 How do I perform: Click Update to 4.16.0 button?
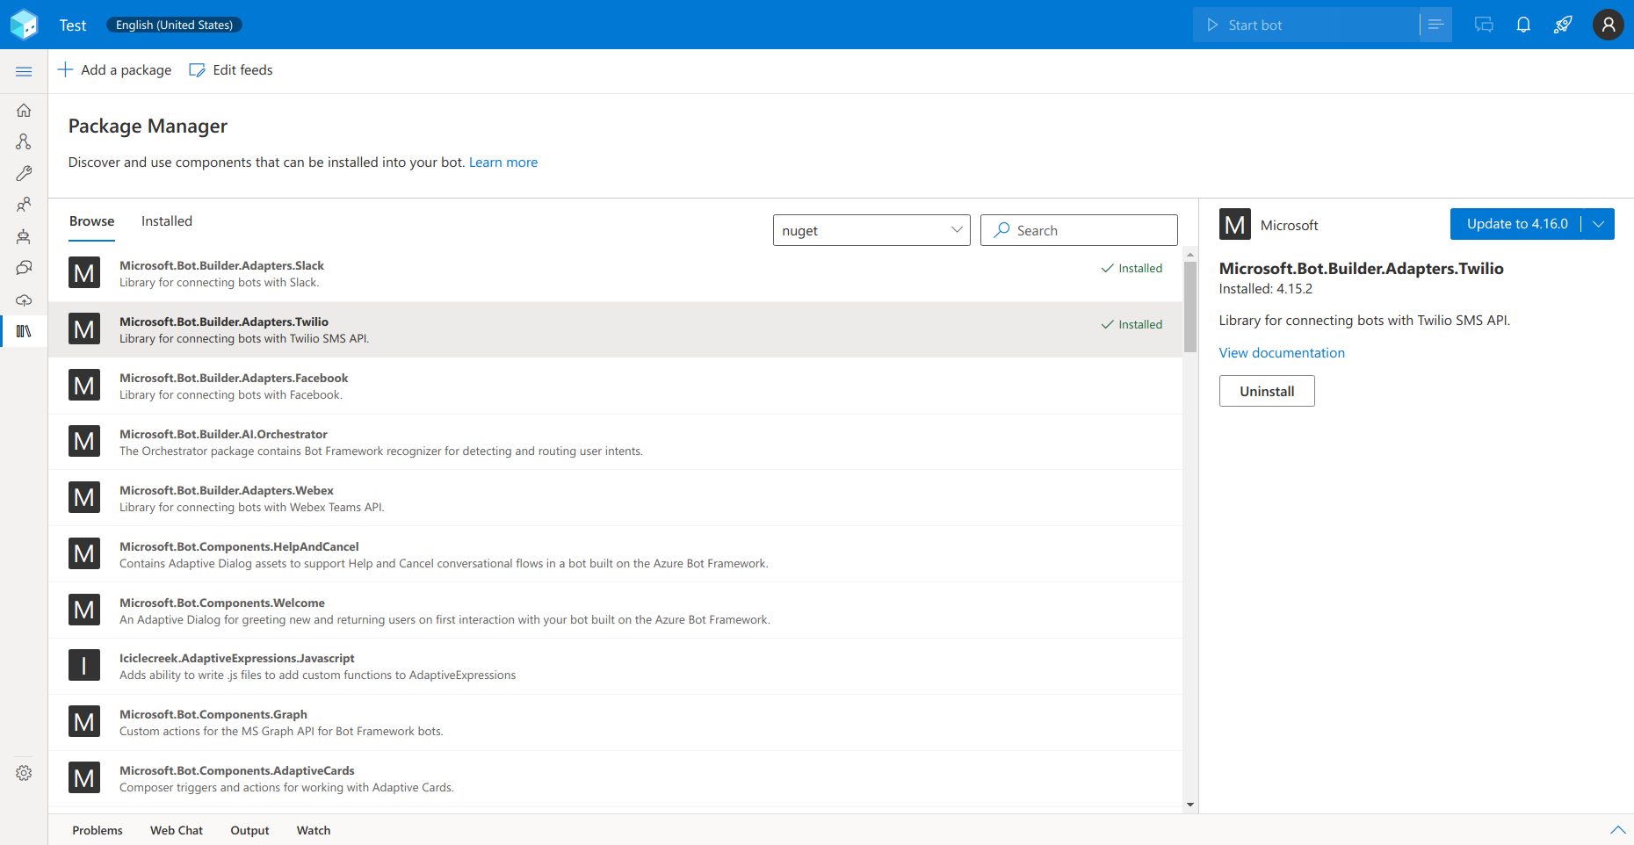[x=1516, y=224]
